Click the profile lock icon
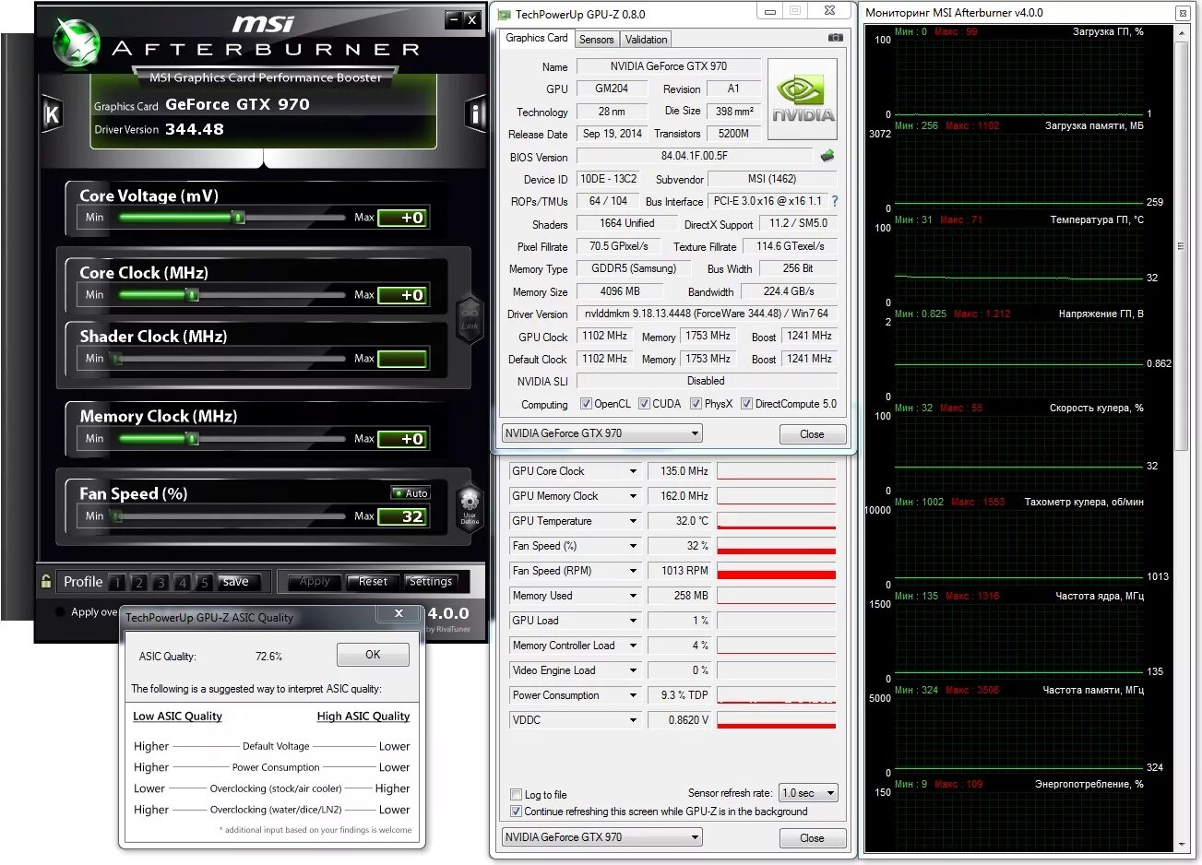This screenshot has height=865, width=1202. click(46, 582)
